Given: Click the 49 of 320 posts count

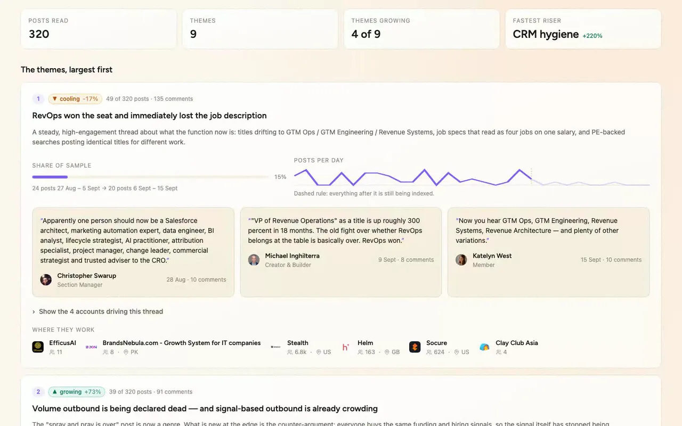Looking at the screenshot, I should (129, 99).
